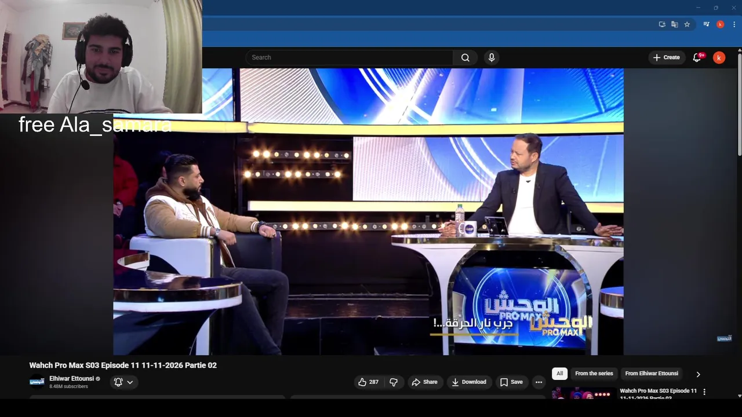Focus the YouTube Search field
742x417 pixels.
click(349, 57)
